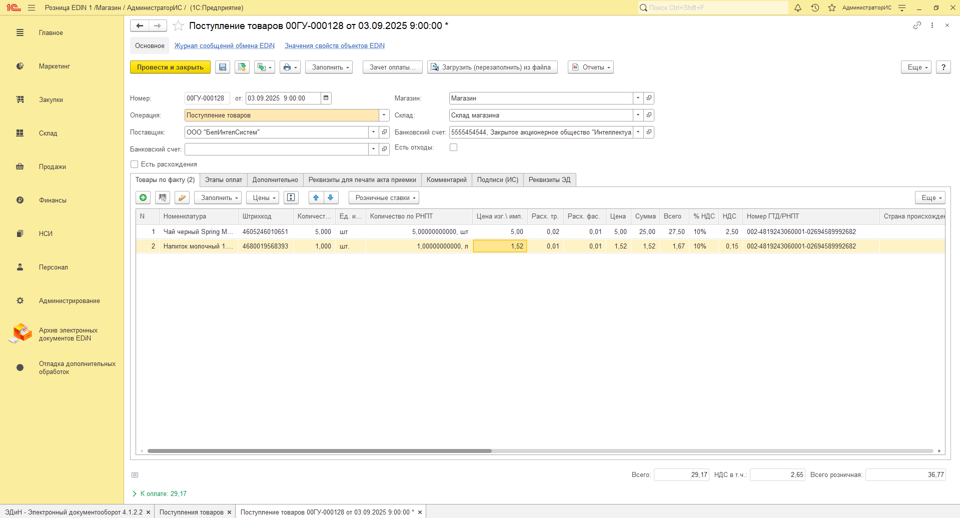The image size is (960, 518).
Task: Click the green plus add row icon
Action: point(143,198)
